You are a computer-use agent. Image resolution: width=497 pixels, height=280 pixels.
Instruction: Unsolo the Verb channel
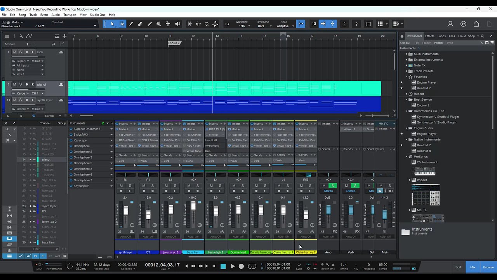(x=355, y=186)
